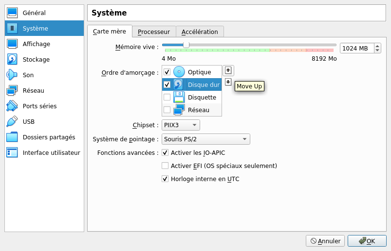Enable EFI for special OSes

click(165, 166)
